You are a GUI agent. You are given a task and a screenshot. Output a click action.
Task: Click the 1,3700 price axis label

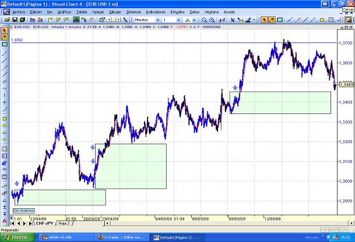pos(346,43)
